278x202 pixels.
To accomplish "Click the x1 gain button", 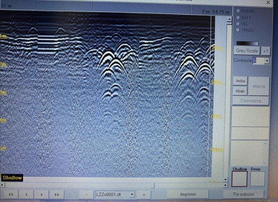I will click(265, 51).
